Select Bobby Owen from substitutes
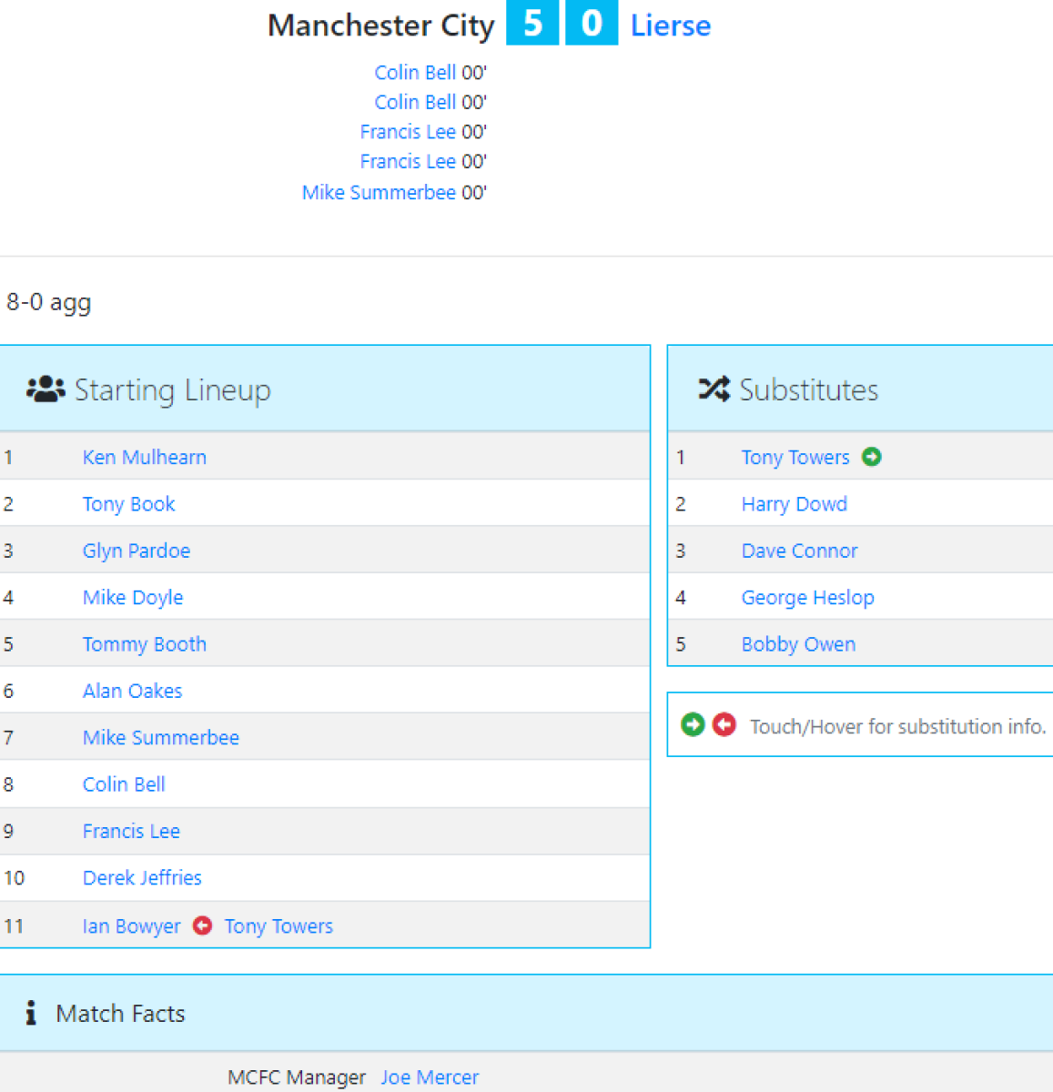The height and width of the screenshot is (1092, 1053). point(797,644)
